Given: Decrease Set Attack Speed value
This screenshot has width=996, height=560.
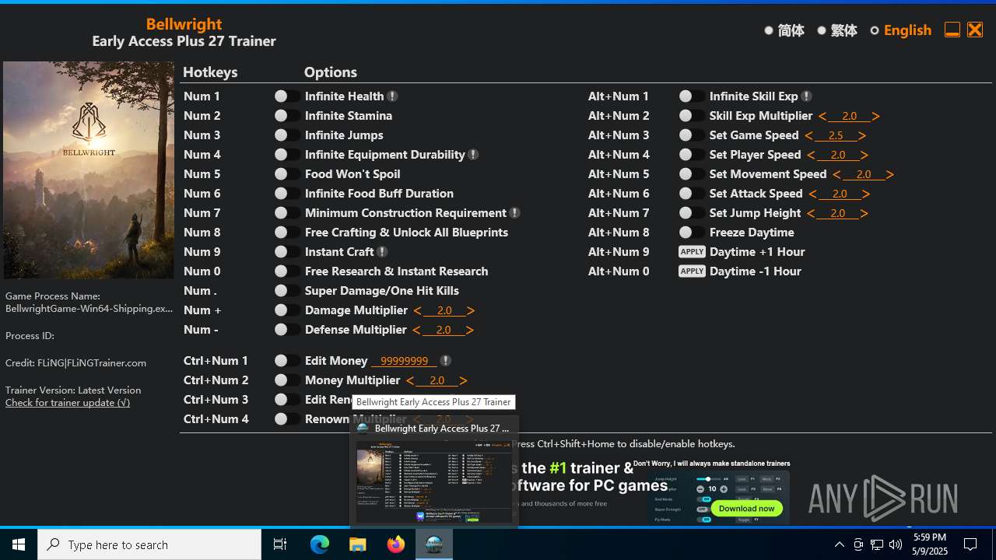Looking at the screenshot, I should pos(813,194).
